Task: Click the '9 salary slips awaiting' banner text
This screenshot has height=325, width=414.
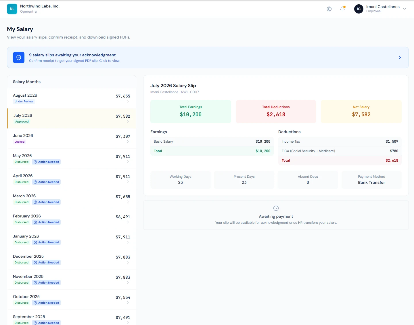Action: pos(72,55)
